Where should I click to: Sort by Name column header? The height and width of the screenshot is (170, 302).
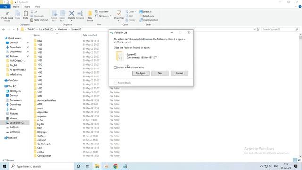(36, 35)
